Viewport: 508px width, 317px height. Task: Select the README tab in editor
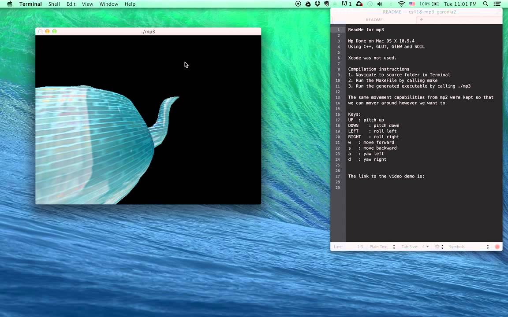[x=374, y=20]
